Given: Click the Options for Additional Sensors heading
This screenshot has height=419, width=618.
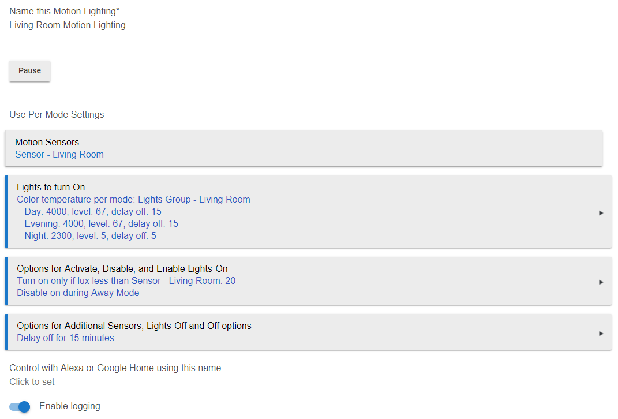Looking at the screenshot, I should (134, 326).
